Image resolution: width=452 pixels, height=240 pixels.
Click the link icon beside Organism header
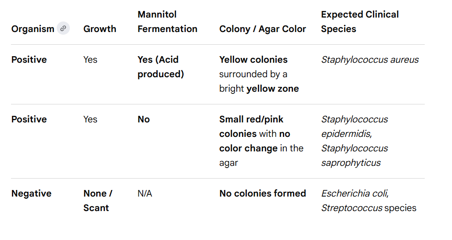63,28
